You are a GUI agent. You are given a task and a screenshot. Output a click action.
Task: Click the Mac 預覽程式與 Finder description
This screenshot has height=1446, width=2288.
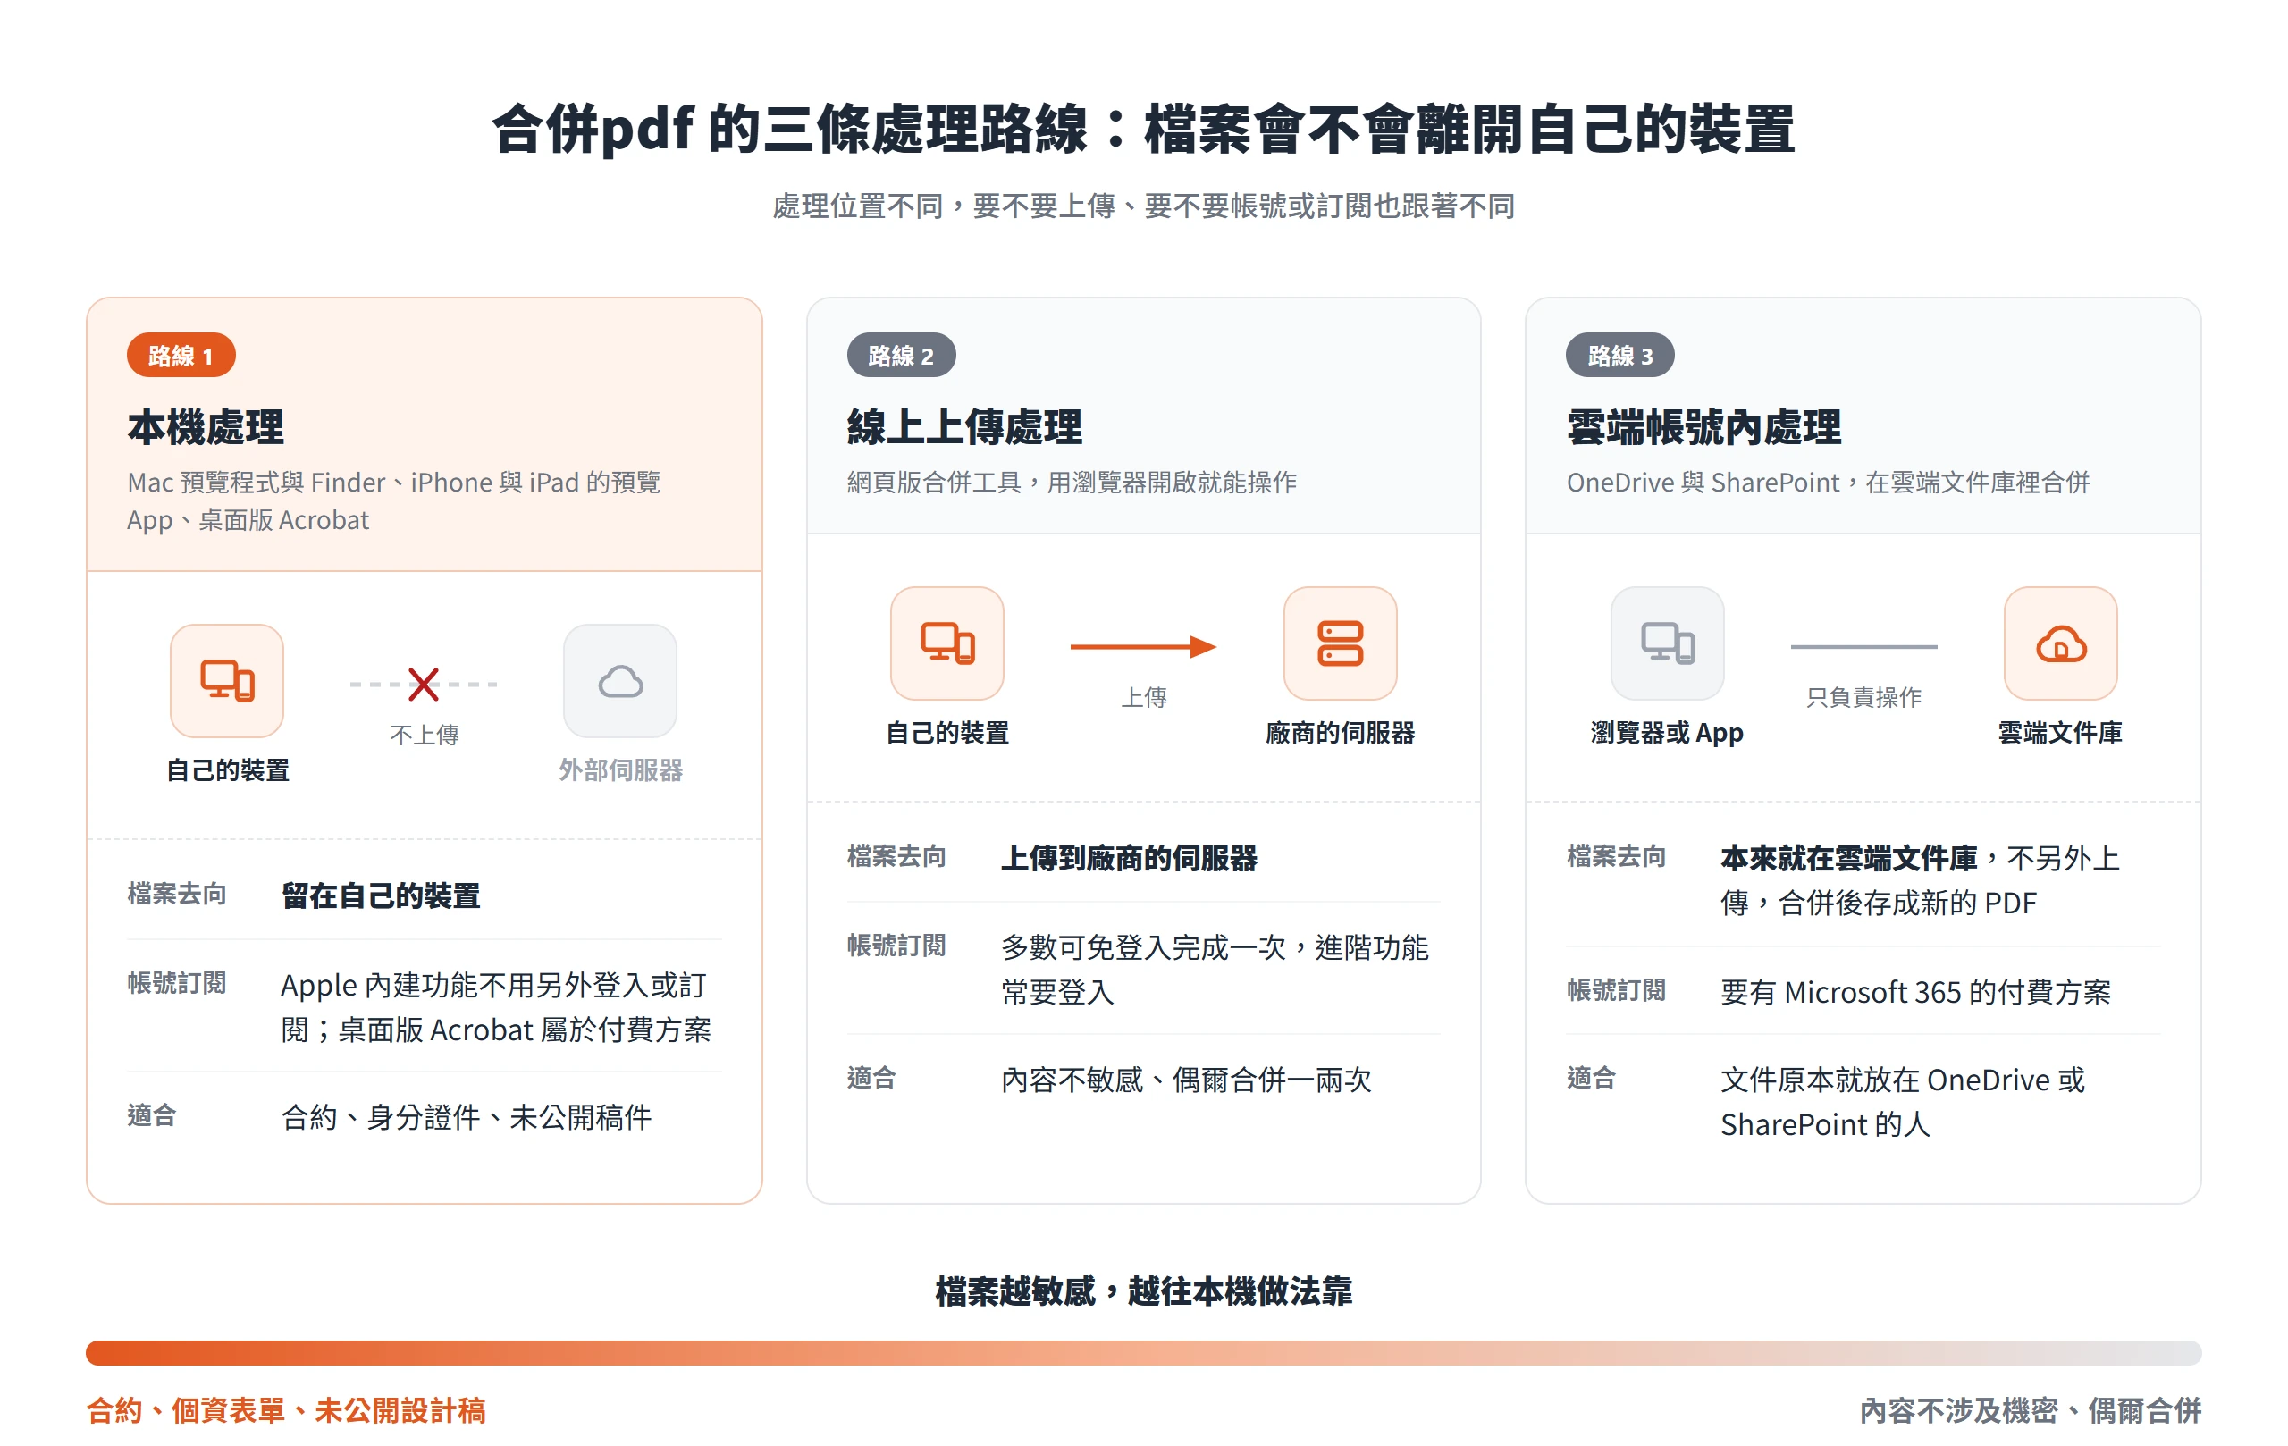393,501
